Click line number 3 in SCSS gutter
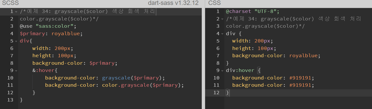This screenshot has width=372, height=109. point(12,26)
